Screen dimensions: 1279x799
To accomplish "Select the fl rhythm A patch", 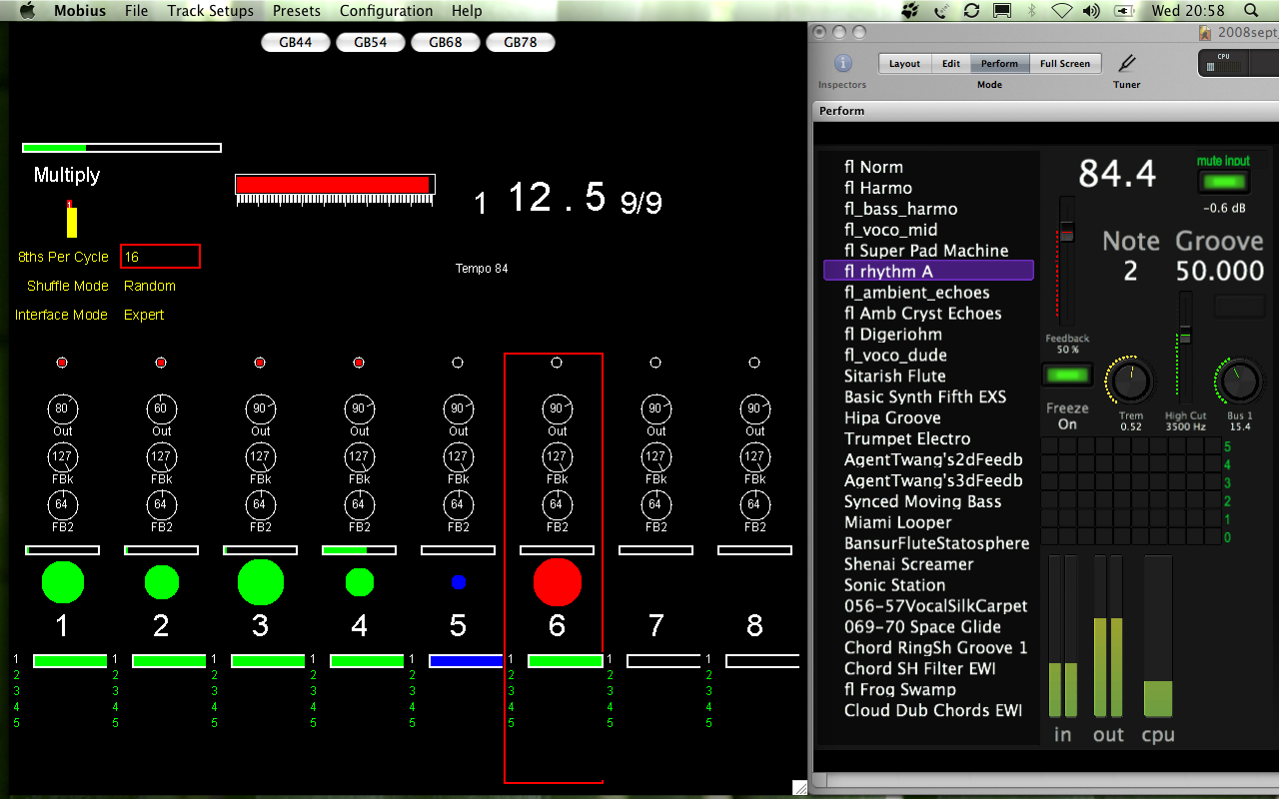I will pyautogui.click(x=928, y=271).
